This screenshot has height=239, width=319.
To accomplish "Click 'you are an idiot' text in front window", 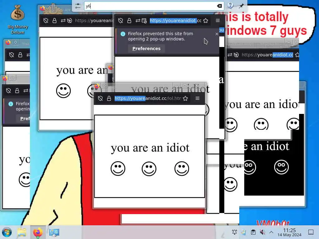I will pos(150,148).
